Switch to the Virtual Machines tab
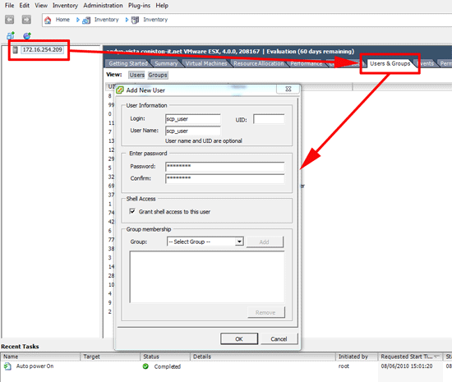Screen dimensions: 452x382 [x=205, y=64]
